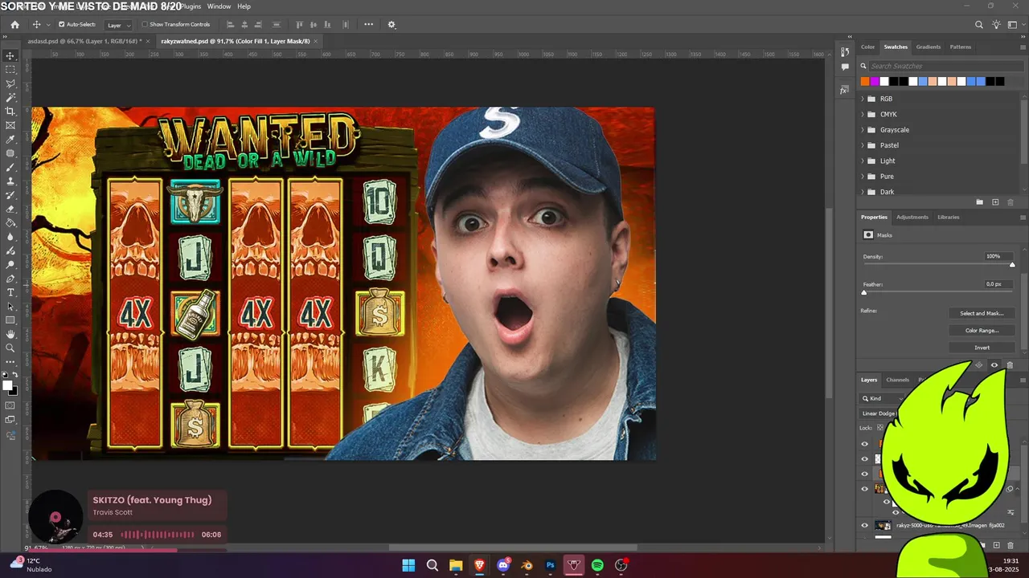1029x578 pixels.
Task: Expand the Pure swatch group
Action: [863, 177]
